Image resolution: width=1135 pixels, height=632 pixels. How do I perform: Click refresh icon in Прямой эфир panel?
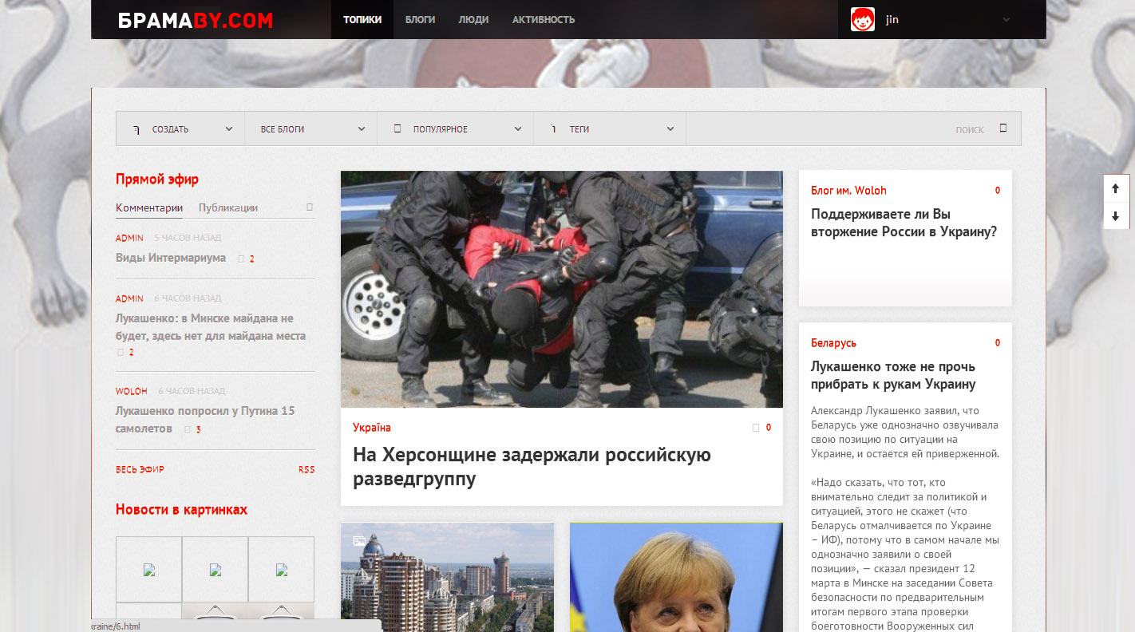pos(310,207)
